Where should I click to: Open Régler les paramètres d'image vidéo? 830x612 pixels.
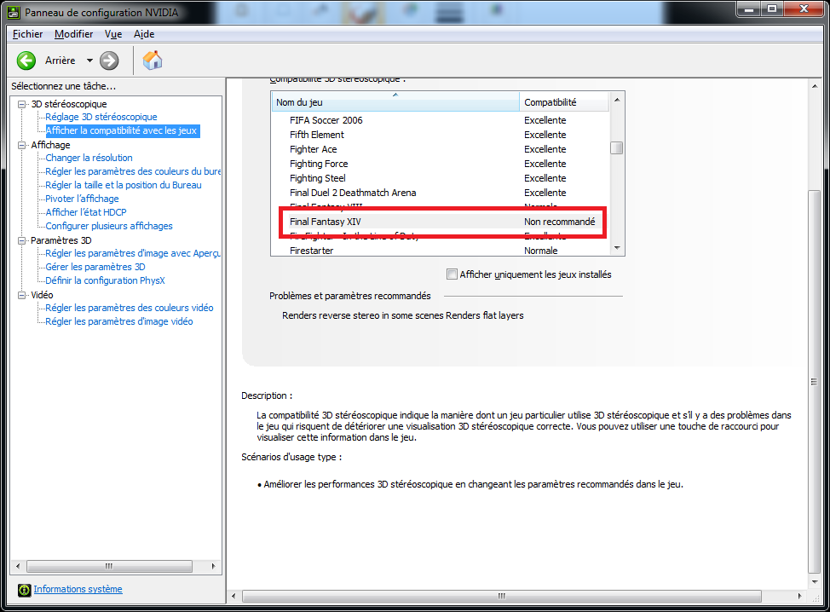119,322
